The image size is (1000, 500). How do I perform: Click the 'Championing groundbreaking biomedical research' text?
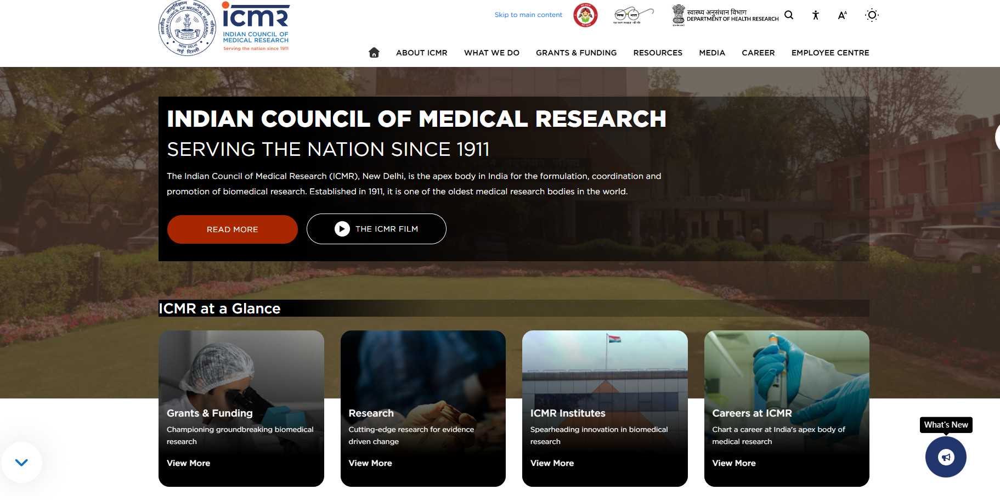coord(240,435)
